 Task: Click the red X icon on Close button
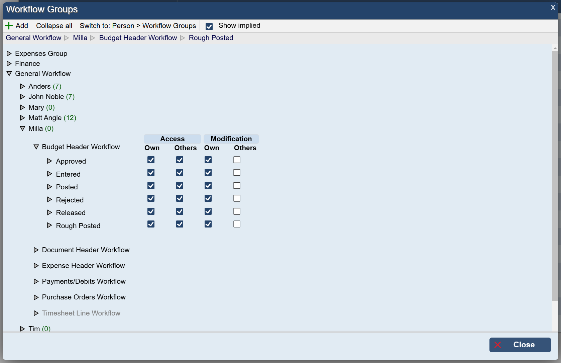click(x=497, y=345)
